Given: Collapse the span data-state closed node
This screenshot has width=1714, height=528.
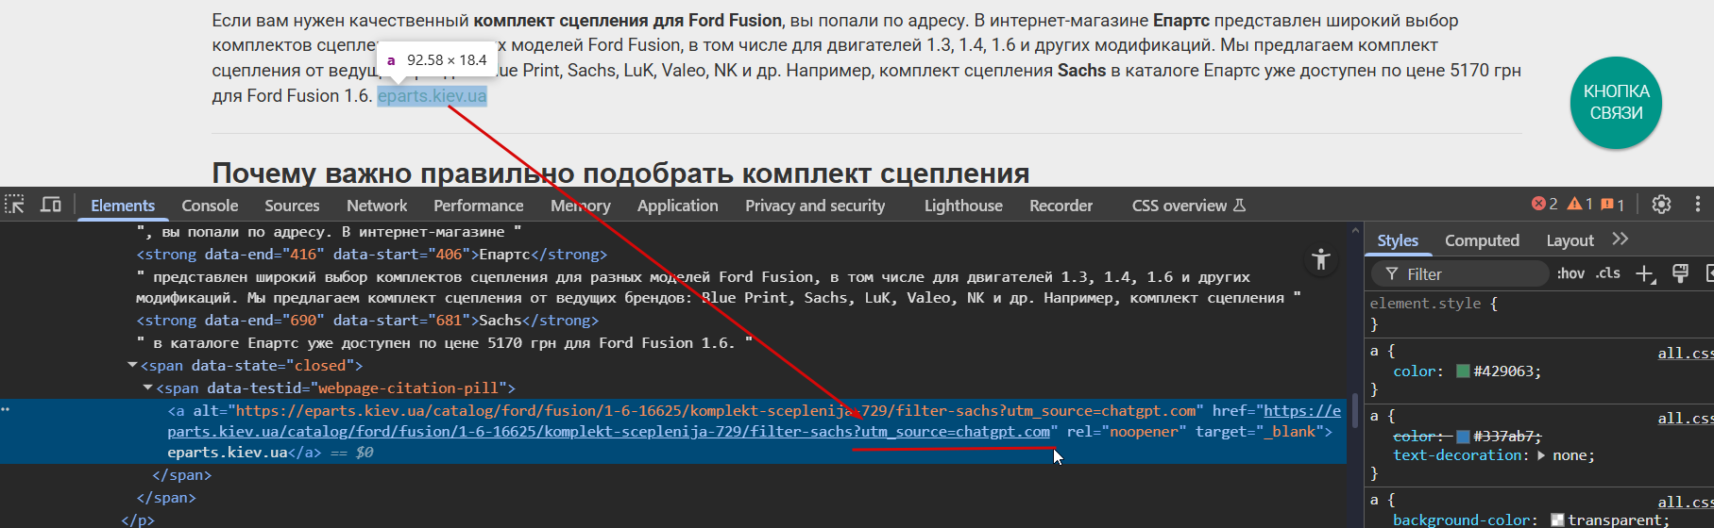Looking at the screenshot, I should (132, 366).
